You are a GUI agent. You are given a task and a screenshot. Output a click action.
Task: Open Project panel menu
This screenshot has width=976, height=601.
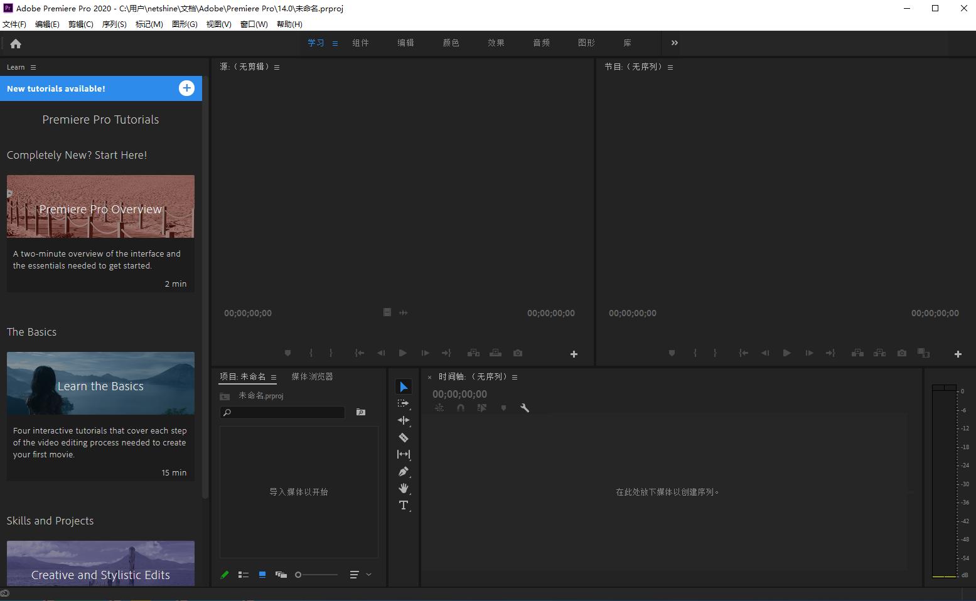click(x=274, y=377)
